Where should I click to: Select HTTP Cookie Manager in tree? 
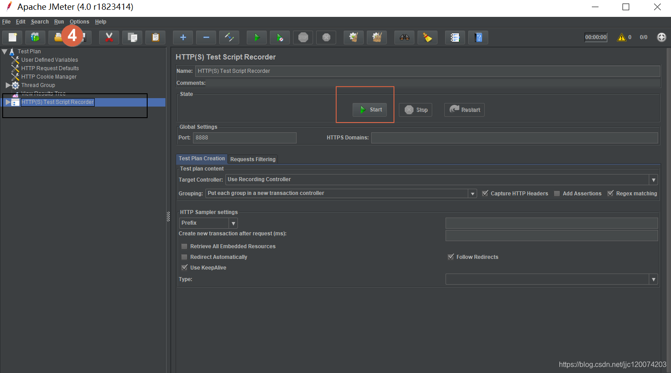[49, 77]
